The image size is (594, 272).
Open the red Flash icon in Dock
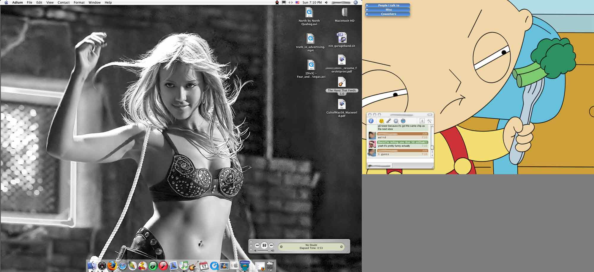pos(163,265)
